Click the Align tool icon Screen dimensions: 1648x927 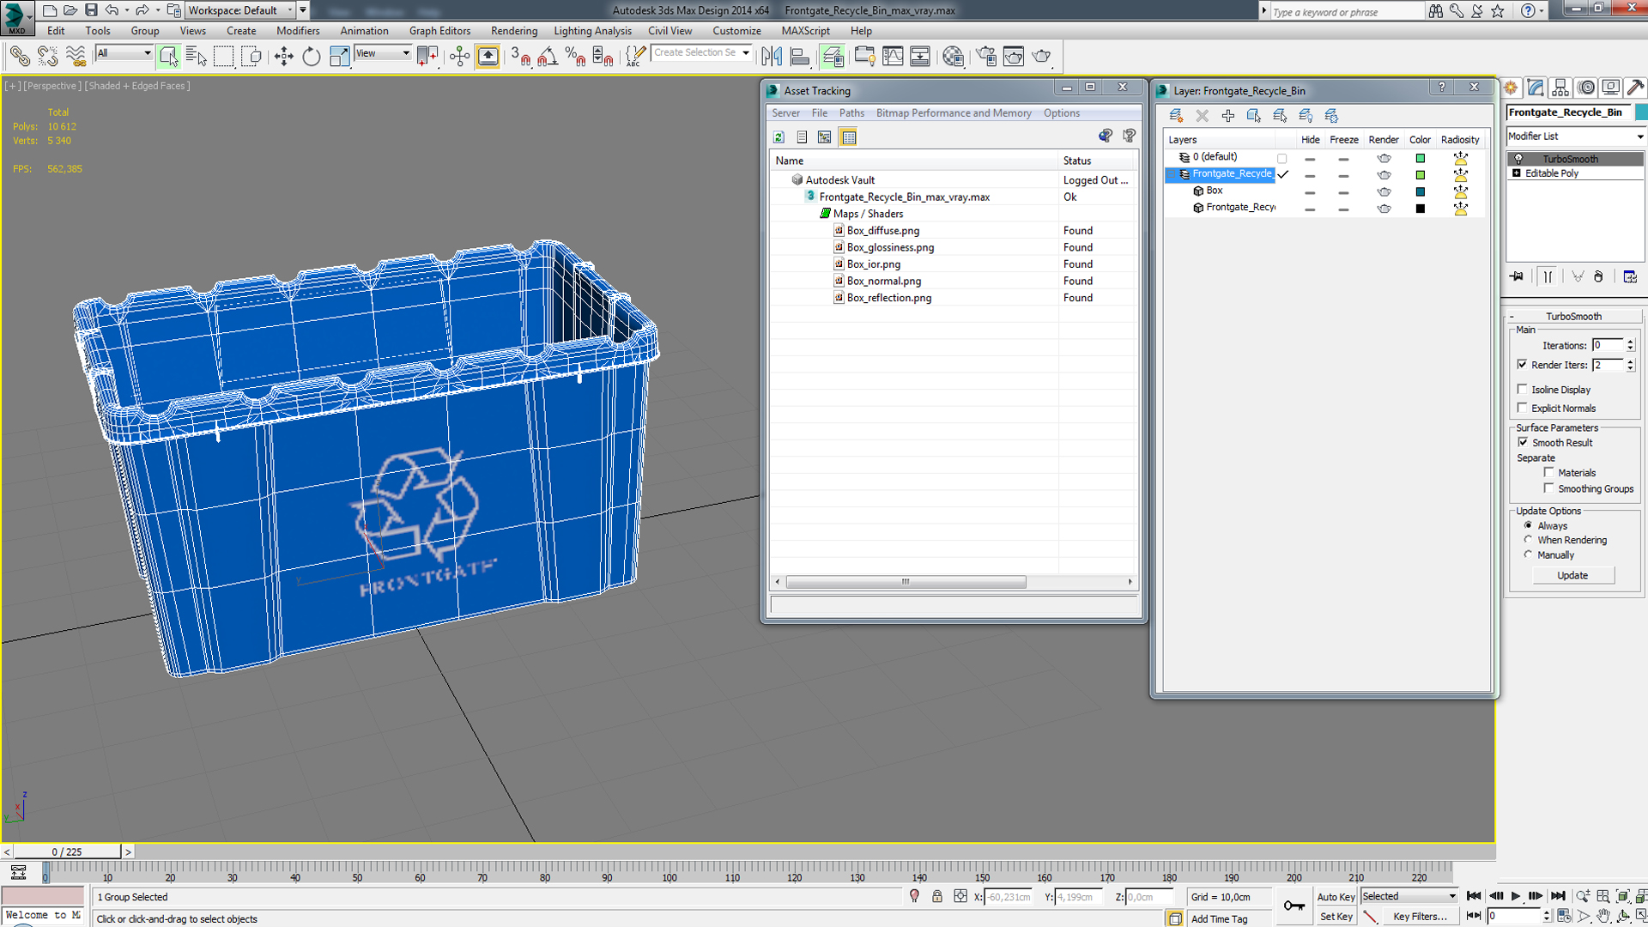800,57
